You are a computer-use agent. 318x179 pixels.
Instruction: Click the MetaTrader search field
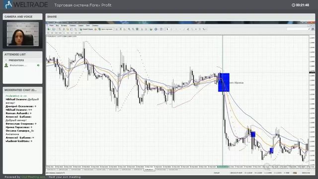tap(299, 29)
